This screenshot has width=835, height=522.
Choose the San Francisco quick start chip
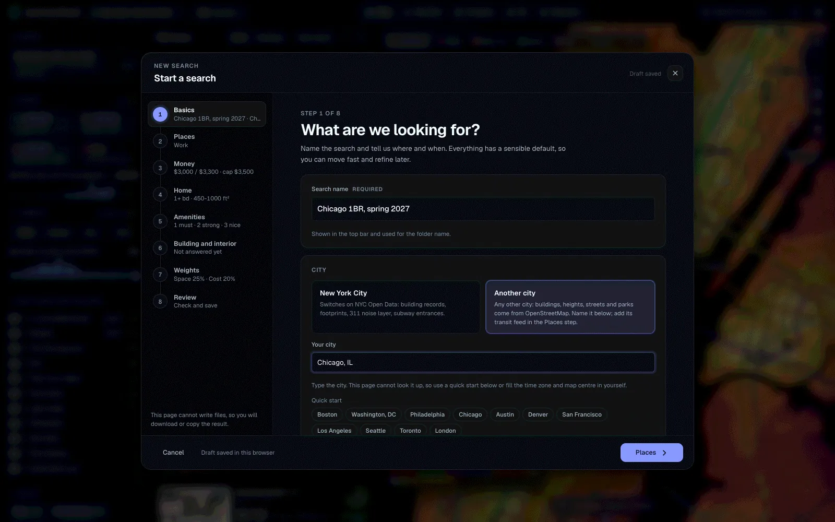[x=582, y=414]
